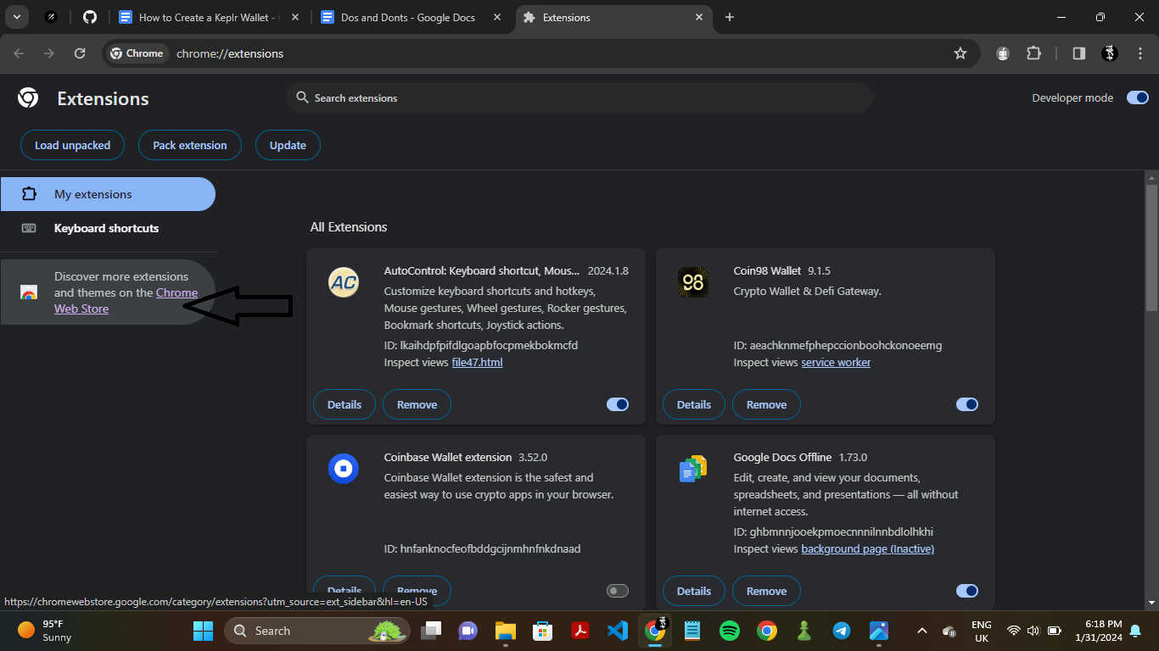Click the Coinbase Wallet extension icon

pyautogui.click(x=344, y=469)
